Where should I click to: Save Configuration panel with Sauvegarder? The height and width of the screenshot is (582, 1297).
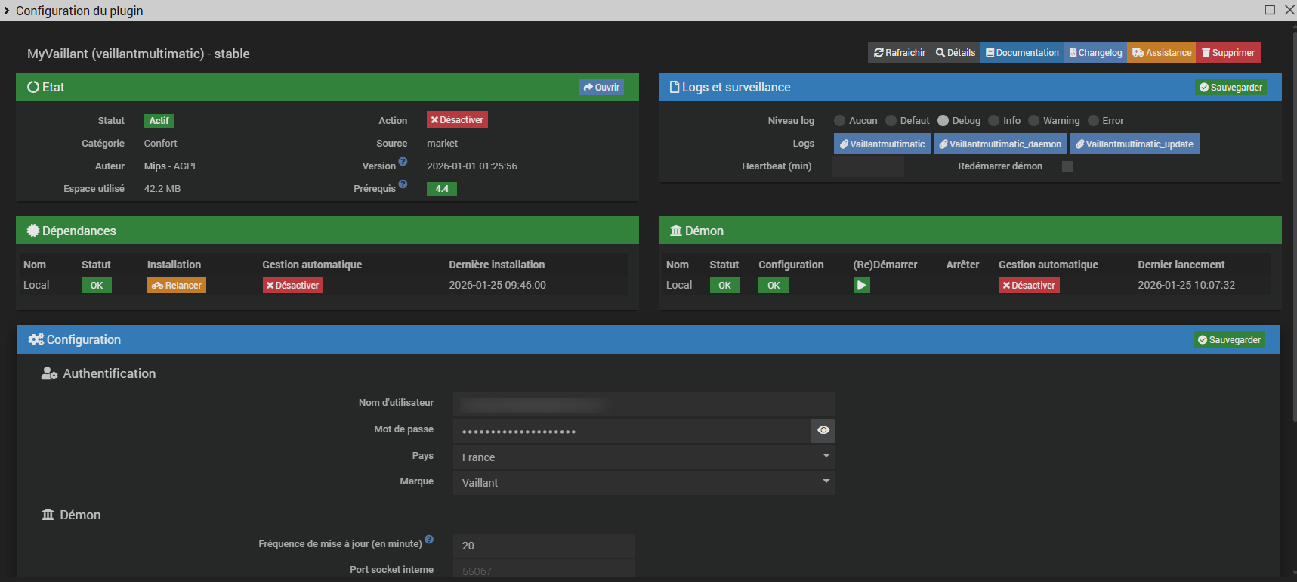click(x=1229, y=340)
